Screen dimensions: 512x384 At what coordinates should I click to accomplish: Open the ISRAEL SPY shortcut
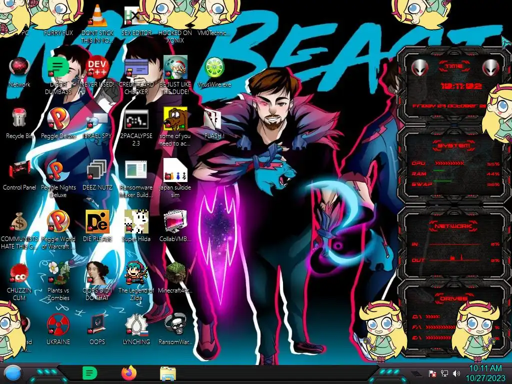[97, 125]
